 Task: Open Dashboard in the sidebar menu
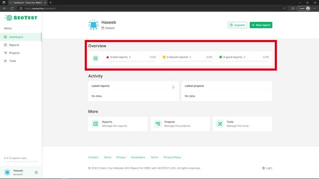tap(21, 37)
